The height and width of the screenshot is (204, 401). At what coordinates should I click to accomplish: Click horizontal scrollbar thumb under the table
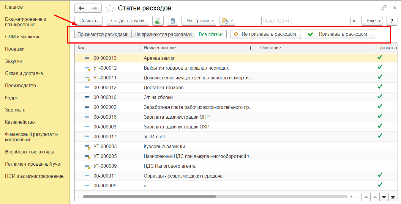(x=149, y=197)
